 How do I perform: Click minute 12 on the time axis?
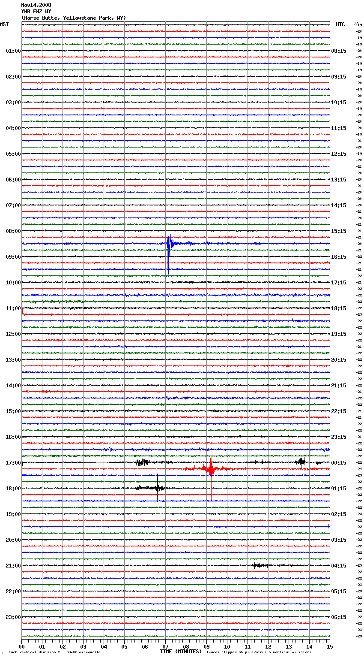click(268, 646)
